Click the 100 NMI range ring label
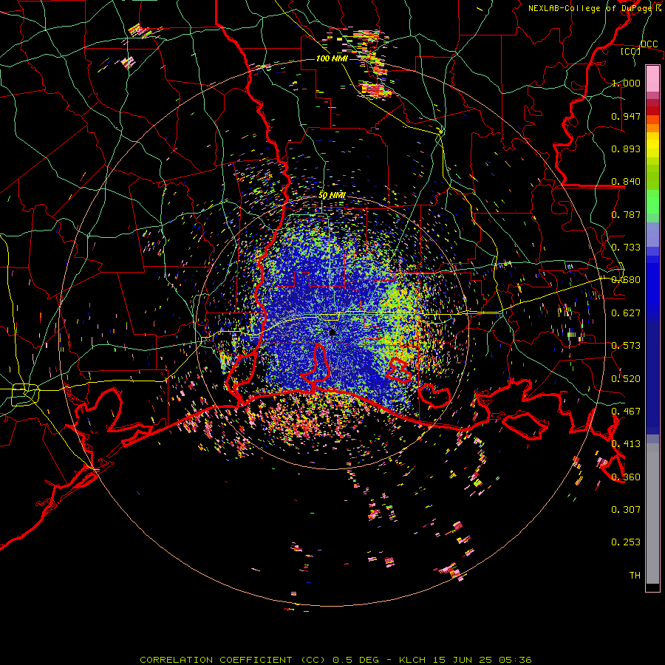Screen dimensions: 665x665 click(x=332, y=58)
